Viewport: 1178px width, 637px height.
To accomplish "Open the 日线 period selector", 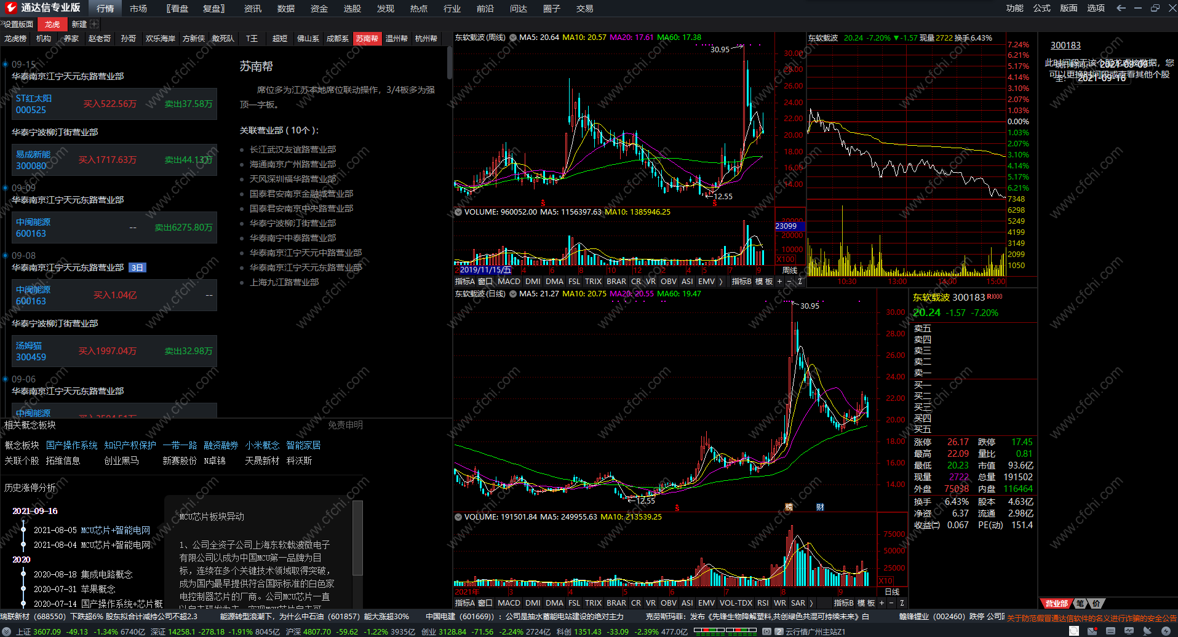I will coord(892,592).
